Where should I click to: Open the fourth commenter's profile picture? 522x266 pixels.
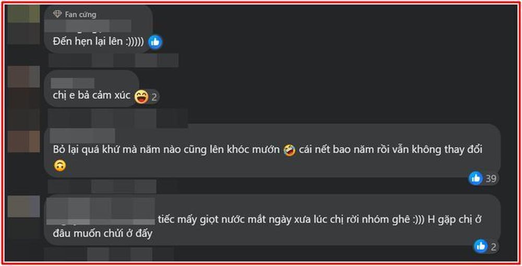(23, 206)
